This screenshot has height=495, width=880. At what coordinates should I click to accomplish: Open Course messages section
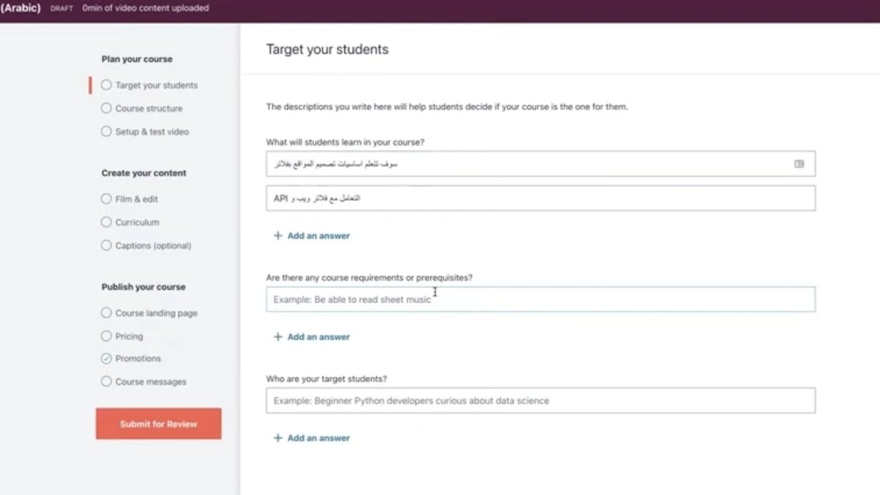[x=151, y=382]
